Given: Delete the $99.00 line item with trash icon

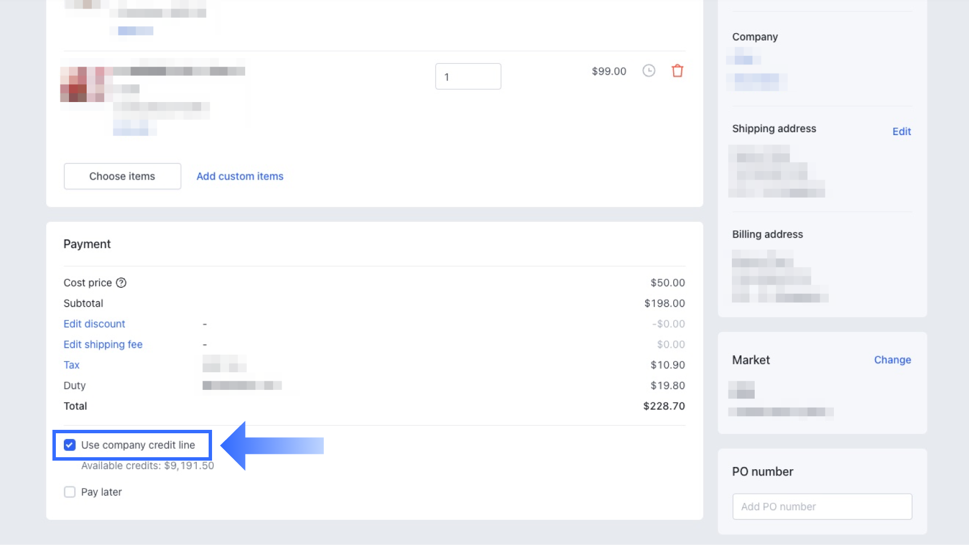Looking at the screenshot, I should (x=677, y=71).
